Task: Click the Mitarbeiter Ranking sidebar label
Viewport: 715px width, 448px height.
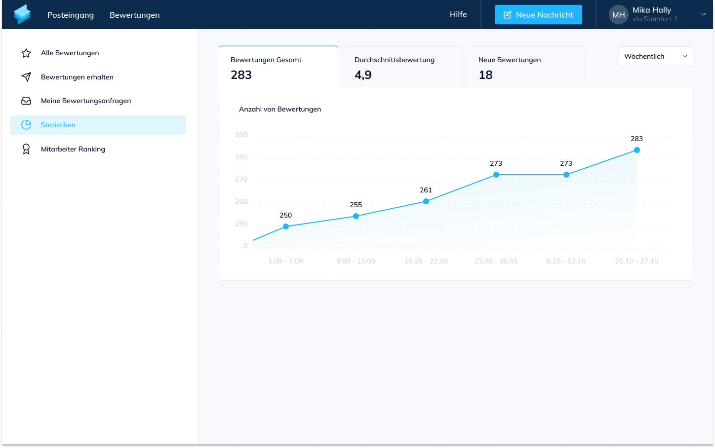Action: pos(73,149)
